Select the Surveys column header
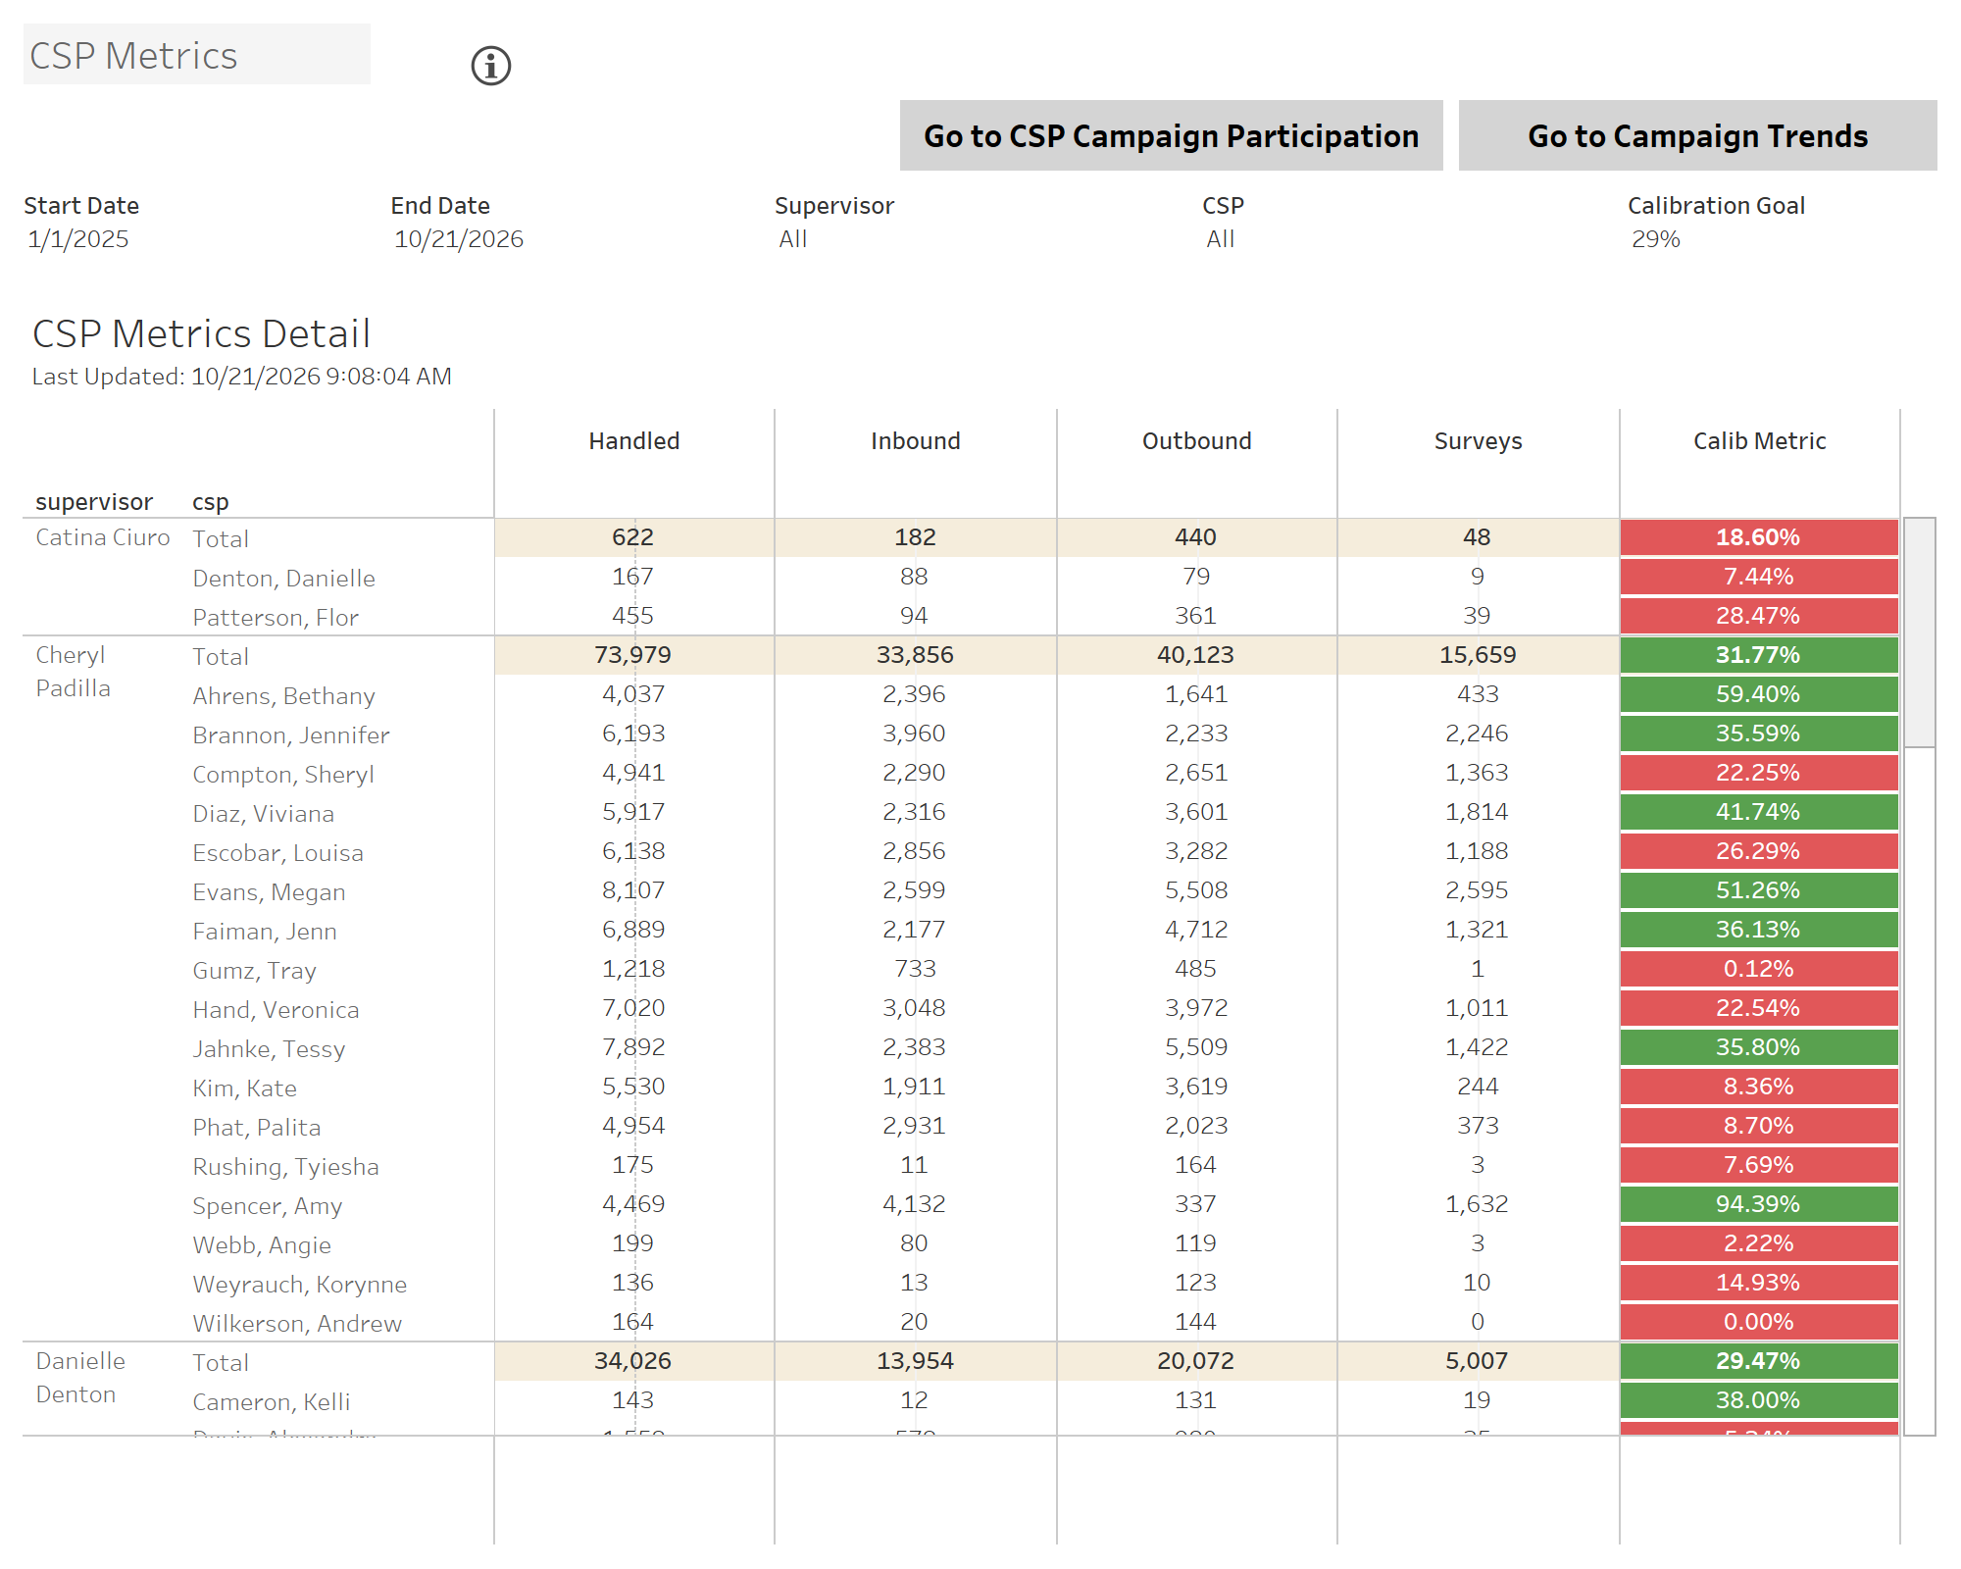 coord(1478,441)
